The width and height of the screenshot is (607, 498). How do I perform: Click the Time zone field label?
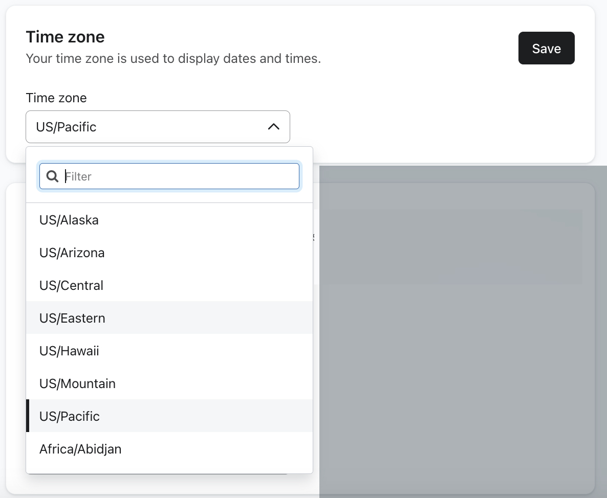(x=56, y=98)
